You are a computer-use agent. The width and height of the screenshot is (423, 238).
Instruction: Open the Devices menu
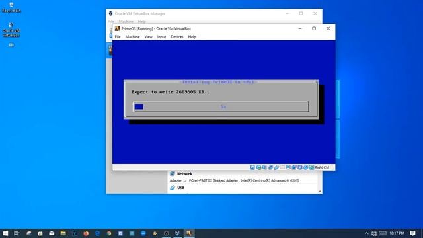[177, 37]
